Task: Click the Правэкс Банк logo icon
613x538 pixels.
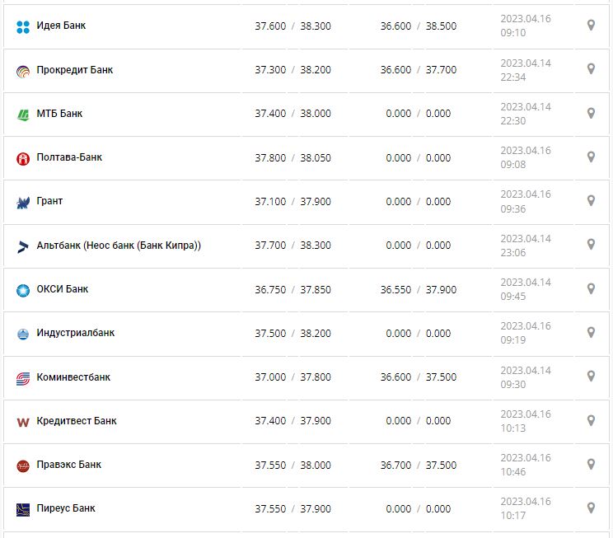Action: [23, 465]
